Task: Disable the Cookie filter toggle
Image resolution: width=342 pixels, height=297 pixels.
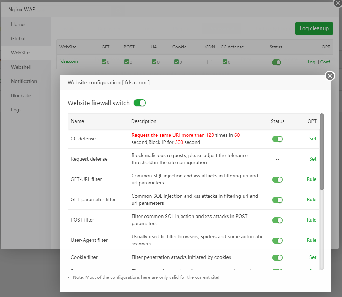Action: click(277, 257)
